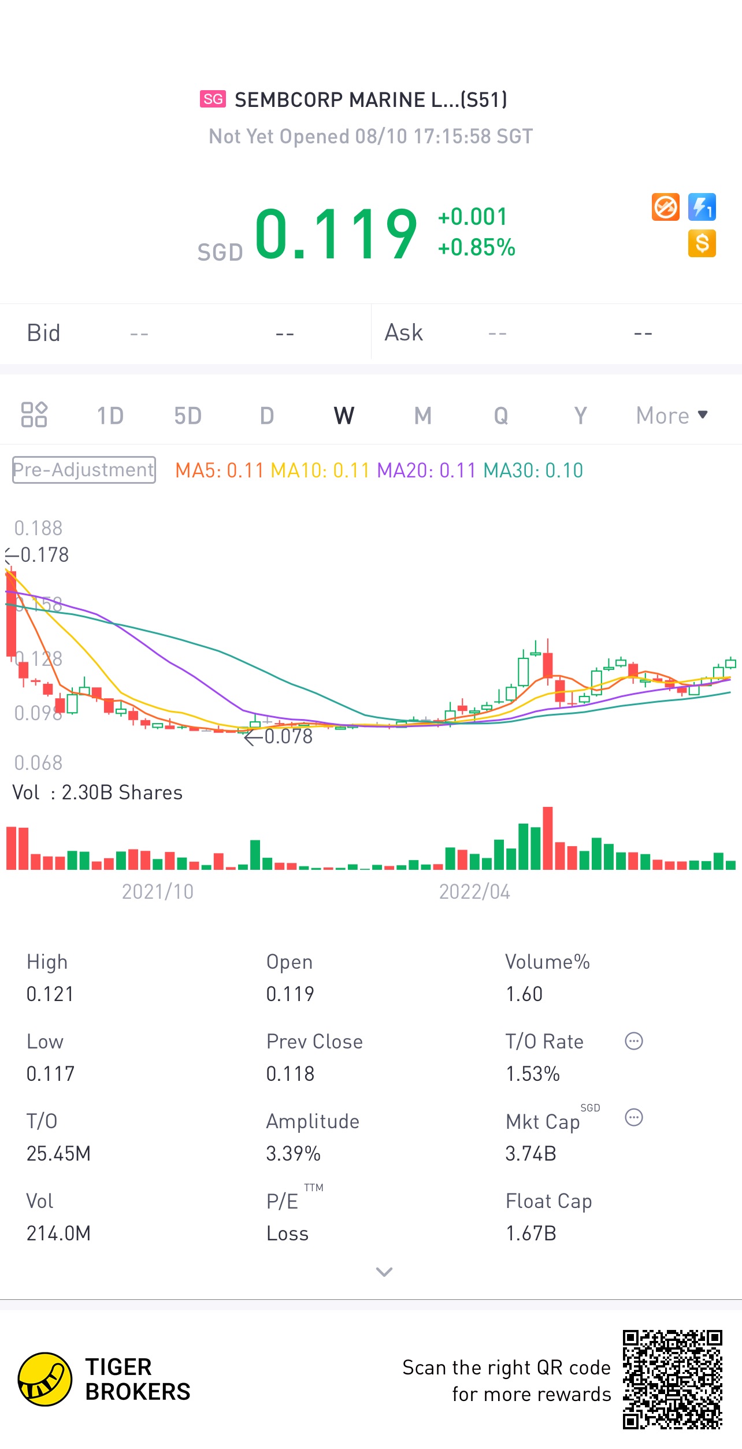Tap the Prev Close value 0.118

click(290, 1074)
